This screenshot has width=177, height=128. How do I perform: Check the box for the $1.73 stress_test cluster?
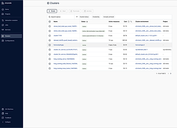[50, 26]
